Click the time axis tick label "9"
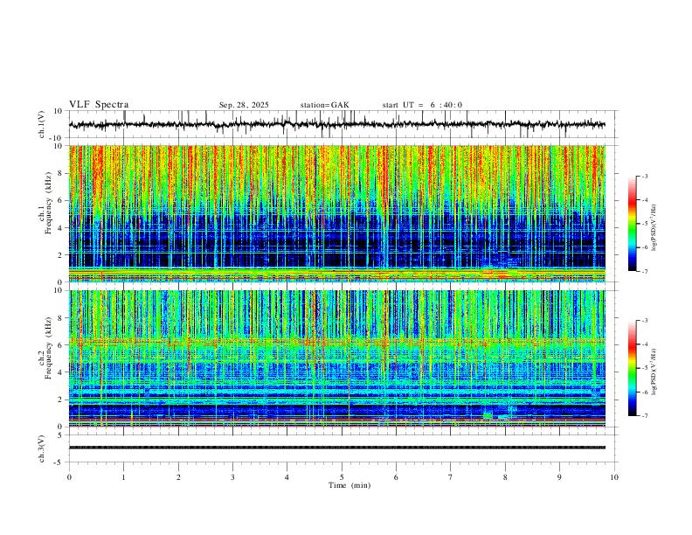Screen dimensions: 692x535 click(559, 477)
